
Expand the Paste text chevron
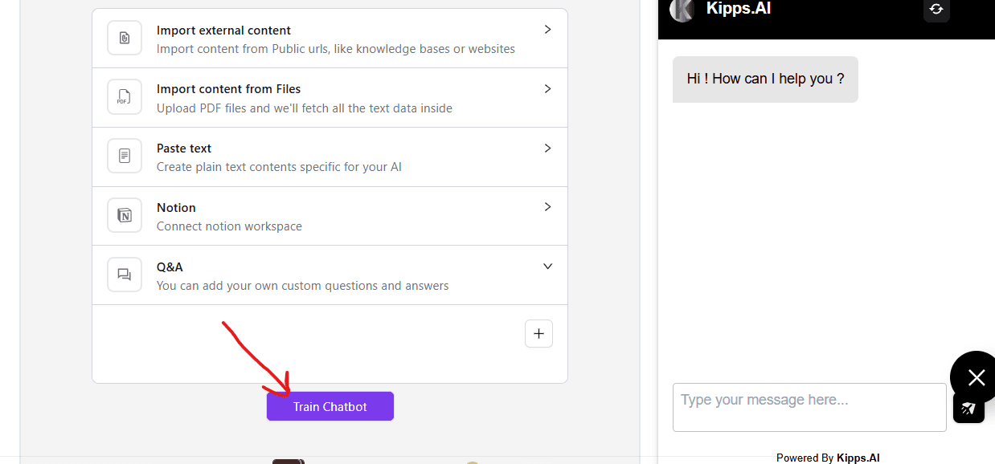(x=547, y=149)
